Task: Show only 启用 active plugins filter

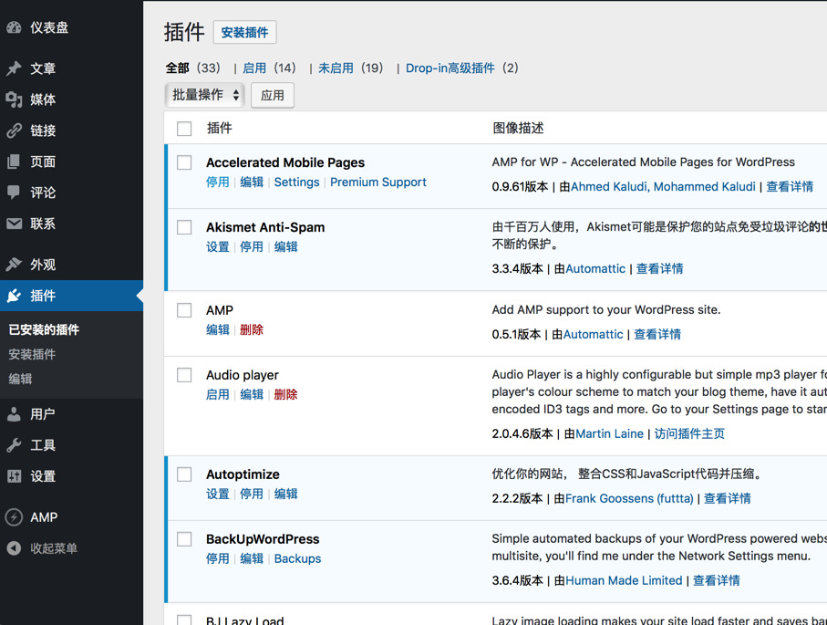Action: 254,68
